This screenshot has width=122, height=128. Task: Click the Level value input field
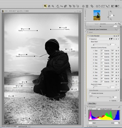(114, 97)
